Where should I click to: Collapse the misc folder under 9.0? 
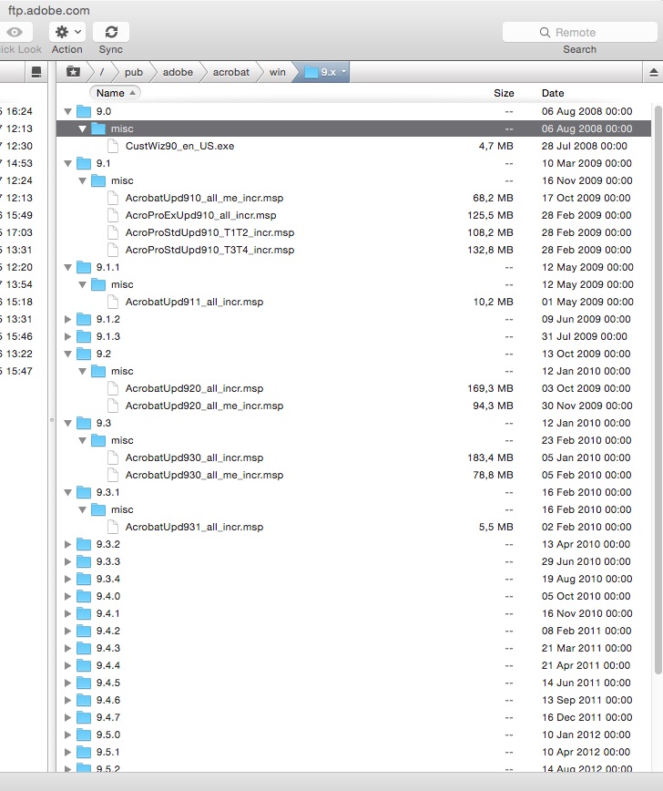point(83,128)
